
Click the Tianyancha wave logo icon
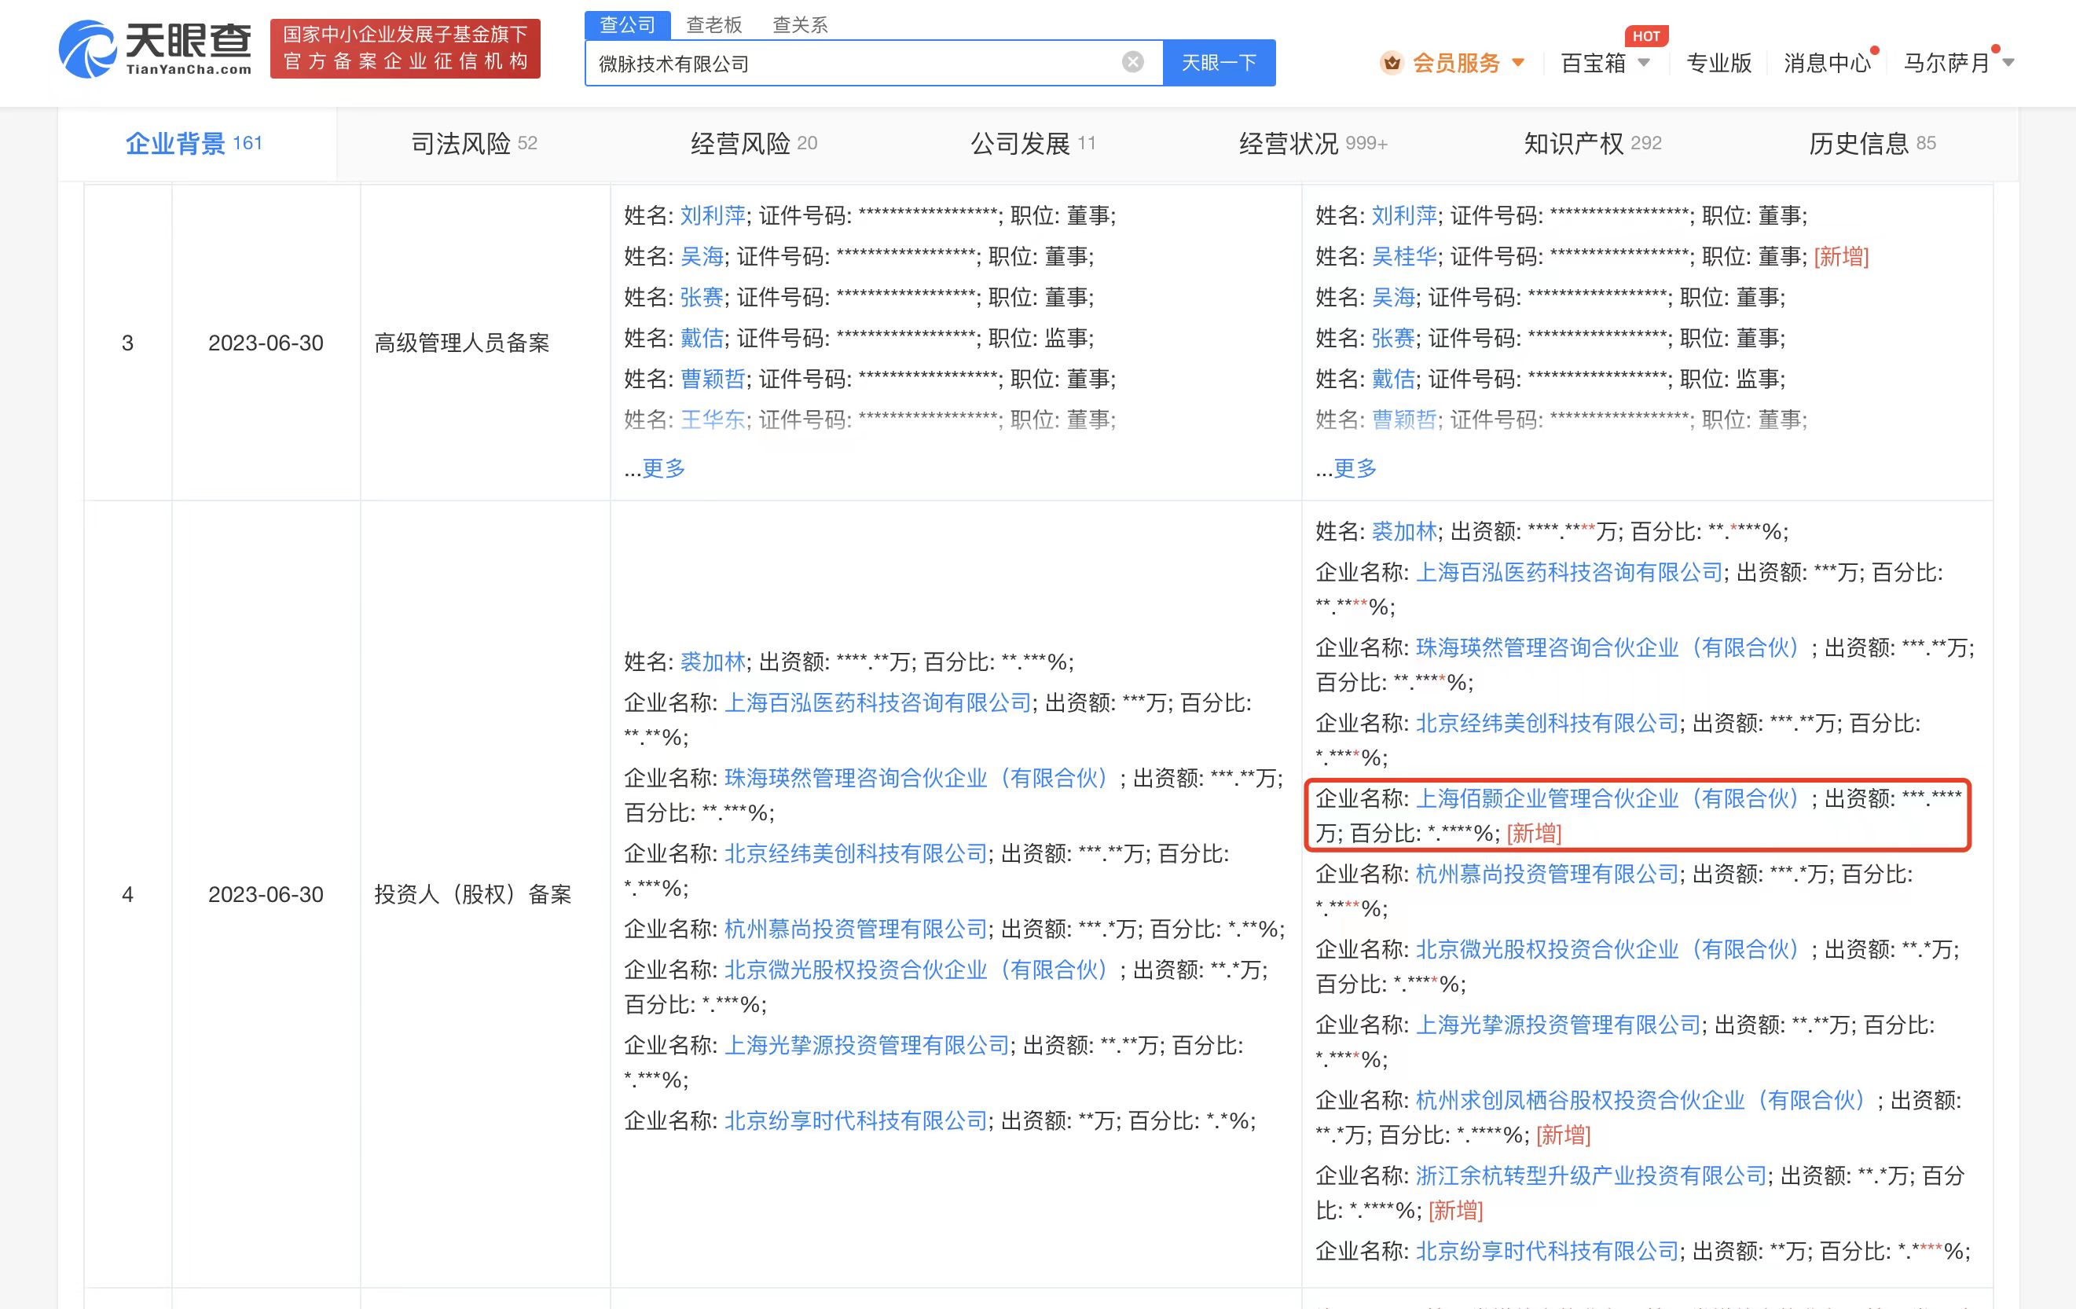point(87,49)
